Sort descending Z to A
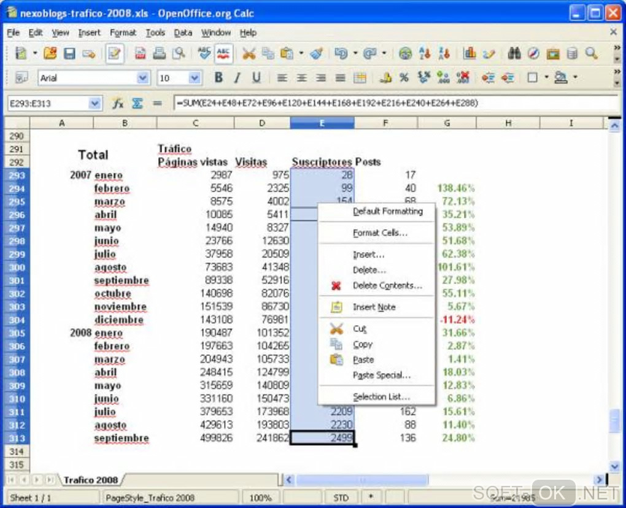Viewport: 626px width, 508px height. [x=444, y=53]
